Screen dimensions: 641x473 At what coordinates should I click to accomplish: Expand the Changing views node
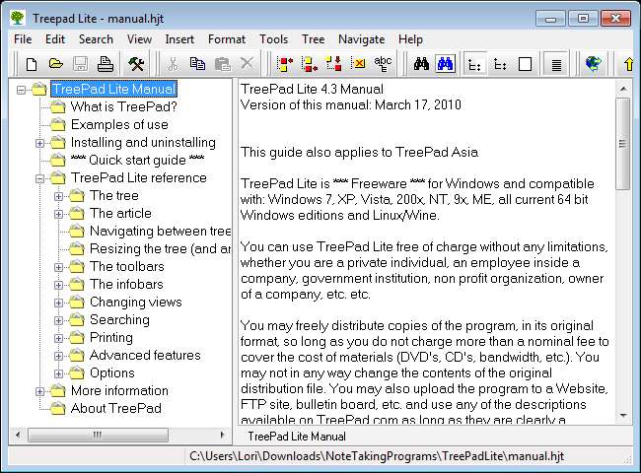click(x=58, y=303)
